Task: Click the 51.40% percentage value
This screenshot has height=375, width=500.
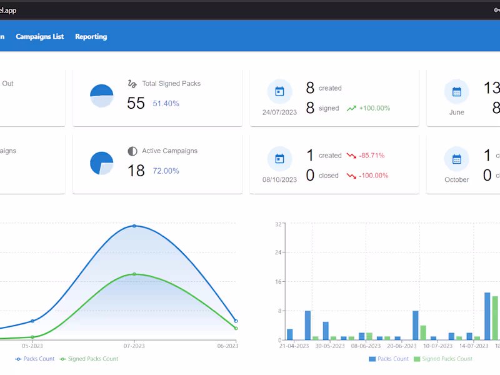Action: (x=166, y=104)
